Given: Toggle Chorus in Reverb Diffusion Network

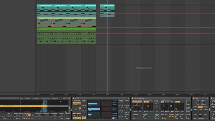Looking at the screenshot, I should [177, 102].
